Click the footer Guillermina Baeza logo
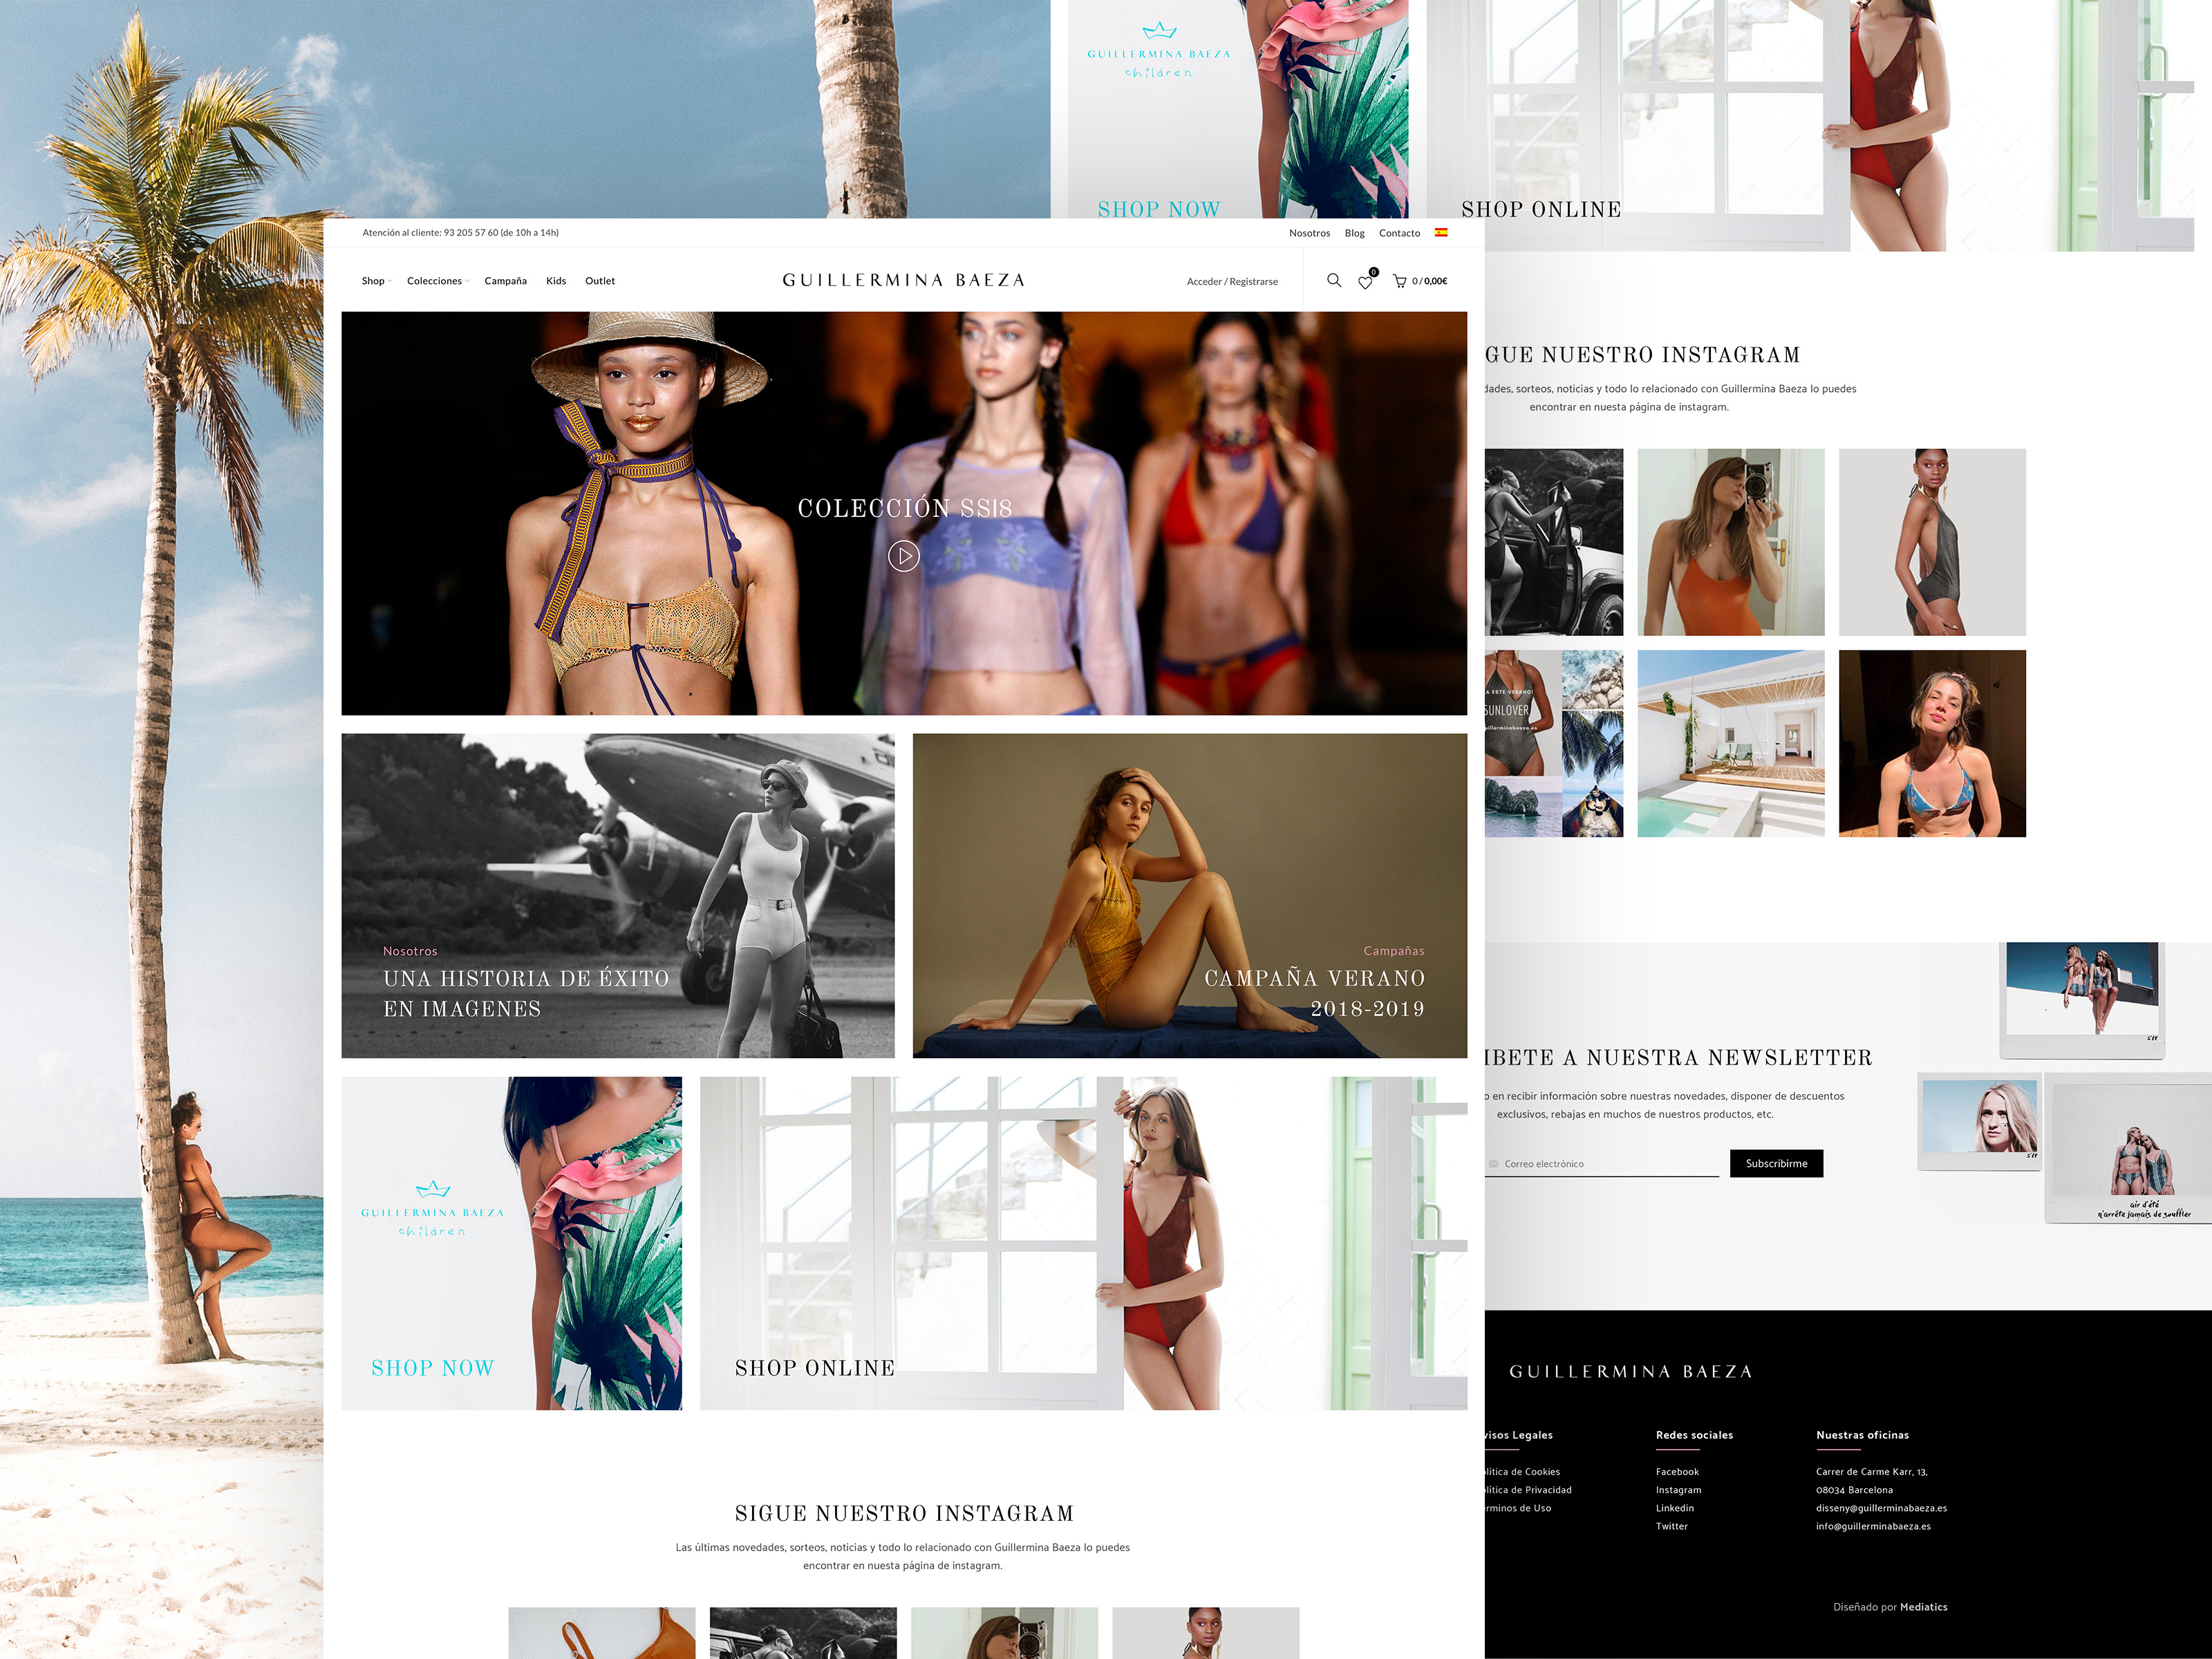Viewport: 2212px width, 1659px height. coord(1630,1372)
